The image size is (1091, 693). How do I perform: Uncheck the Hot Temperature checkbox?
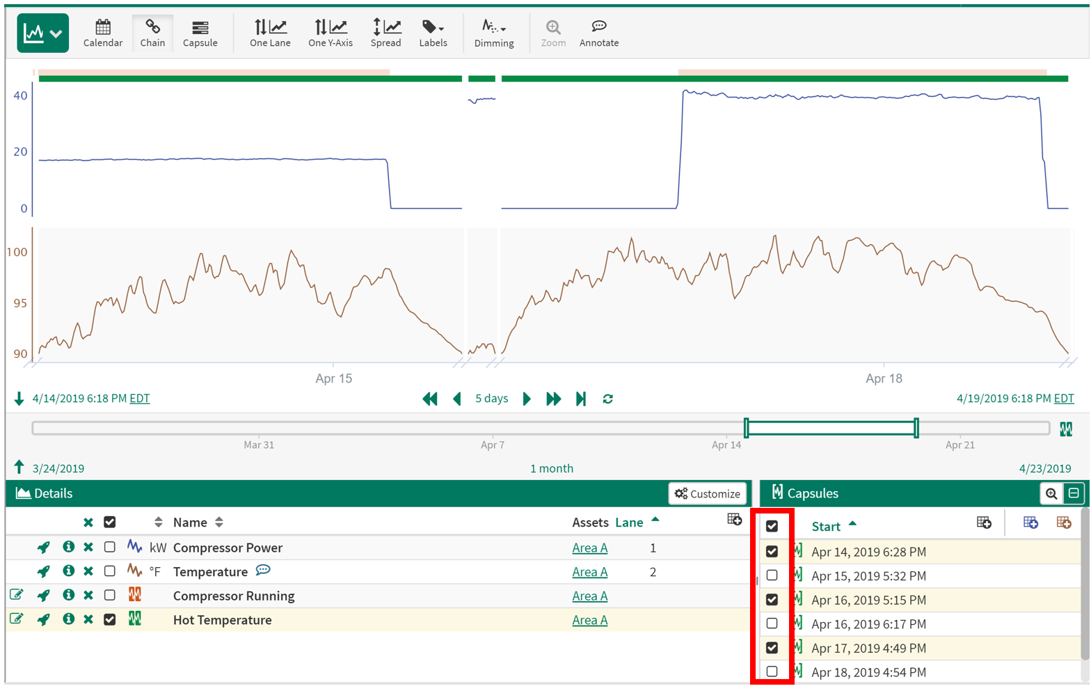click(110, 619)
